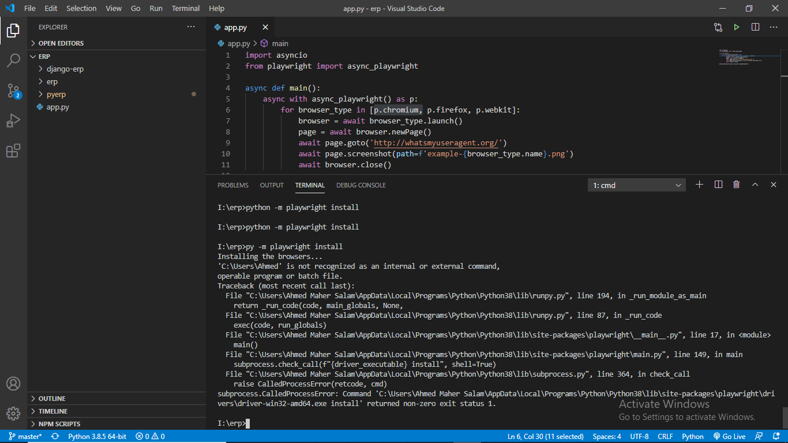Open the View menu
788x443 pixels.
click(x=114, y=8)
